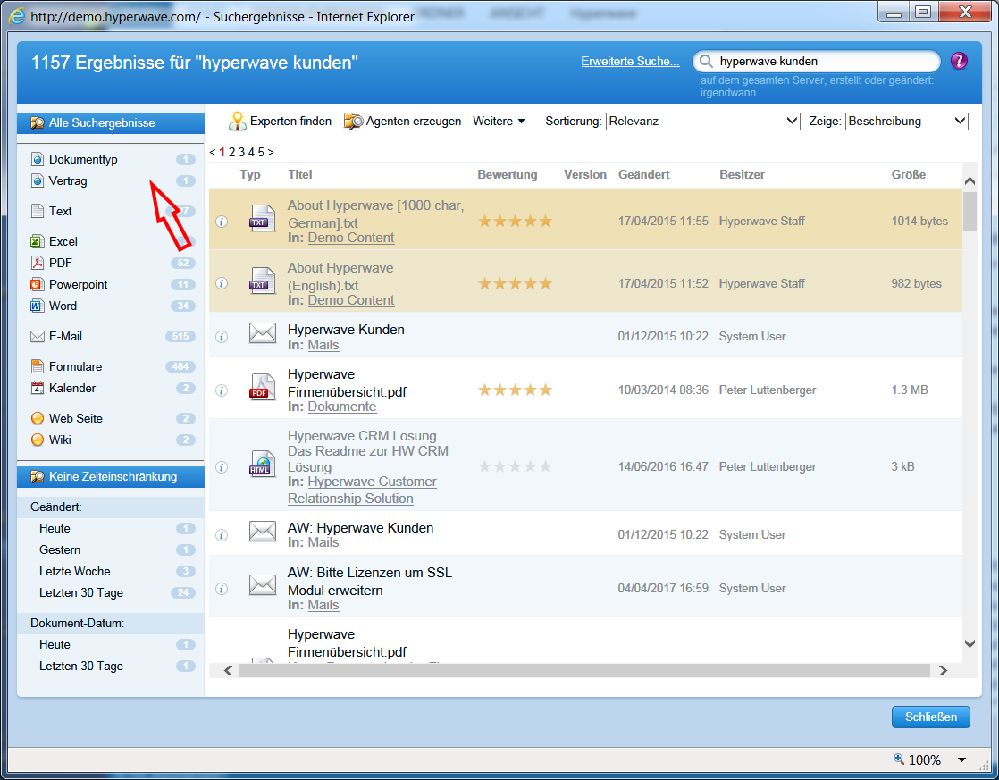Click the Powerpoint file type icon
999x780 pixels.
click(38, 285)
